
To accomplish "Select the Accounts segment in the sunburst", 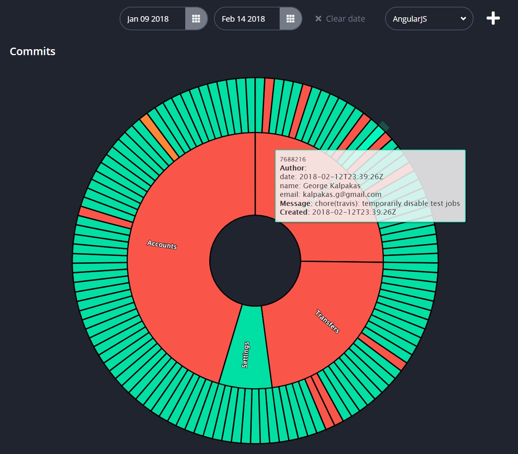I will (162, 245).
